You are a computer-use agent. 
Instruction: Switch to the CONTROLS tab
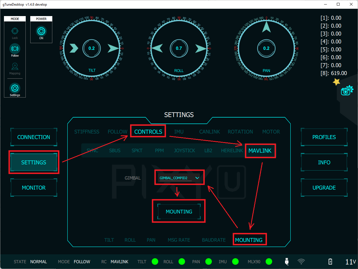coord(148,132)
